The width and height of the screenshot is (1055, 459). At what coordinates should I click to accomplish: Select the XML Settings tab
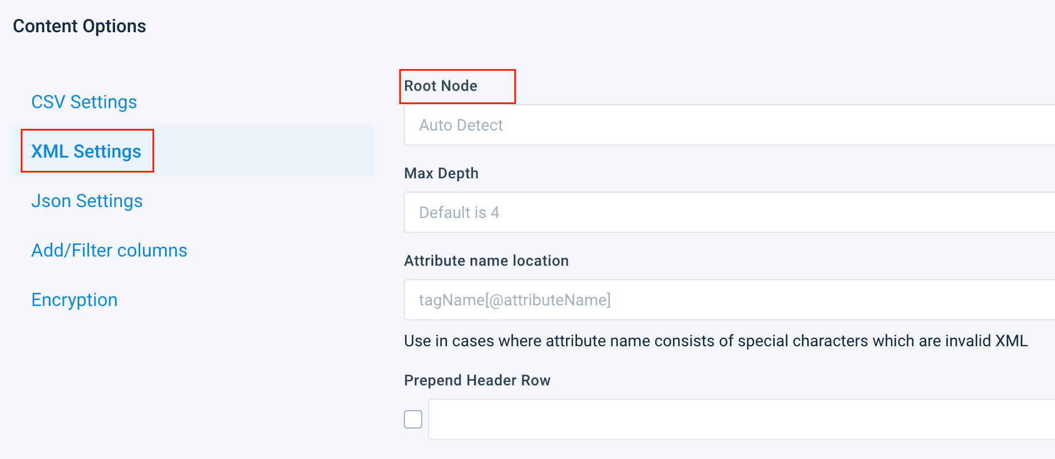(86, 151)
